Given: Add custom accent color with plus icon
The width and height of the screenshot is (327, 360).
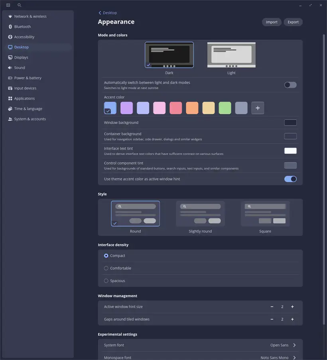Looking at the screenshot, I should click(258, 108).
